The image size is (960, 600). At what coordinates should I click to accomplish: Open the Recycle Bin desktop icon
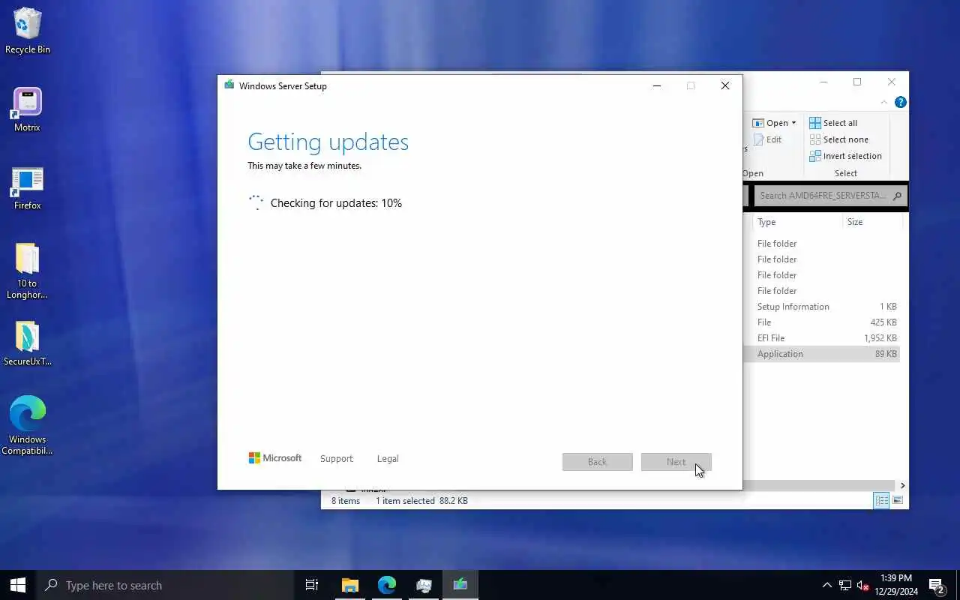28,31
